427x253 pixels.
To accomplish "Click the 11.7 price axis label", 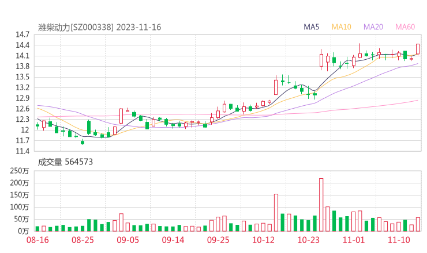I will 23,141.
